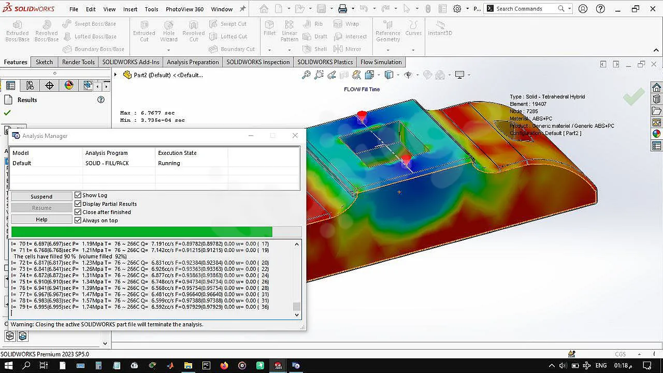This screenshot has width=663, height=373.
Task: Collapse the CommandManager ribbon chevron
Action: click(656, 50)
